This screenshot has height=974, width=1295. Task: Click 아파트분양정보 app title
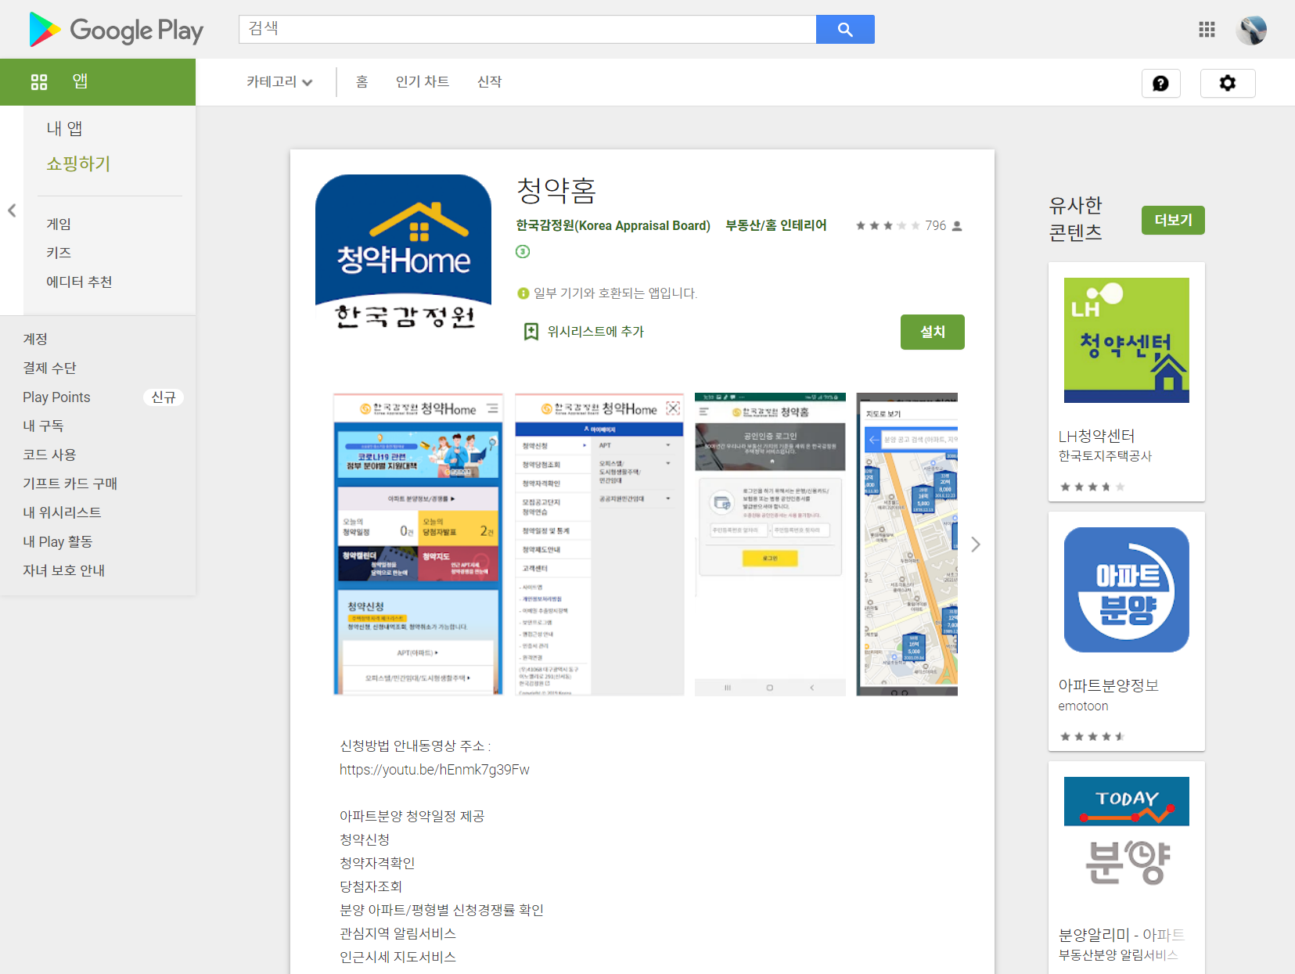[x=1108, y=685]
